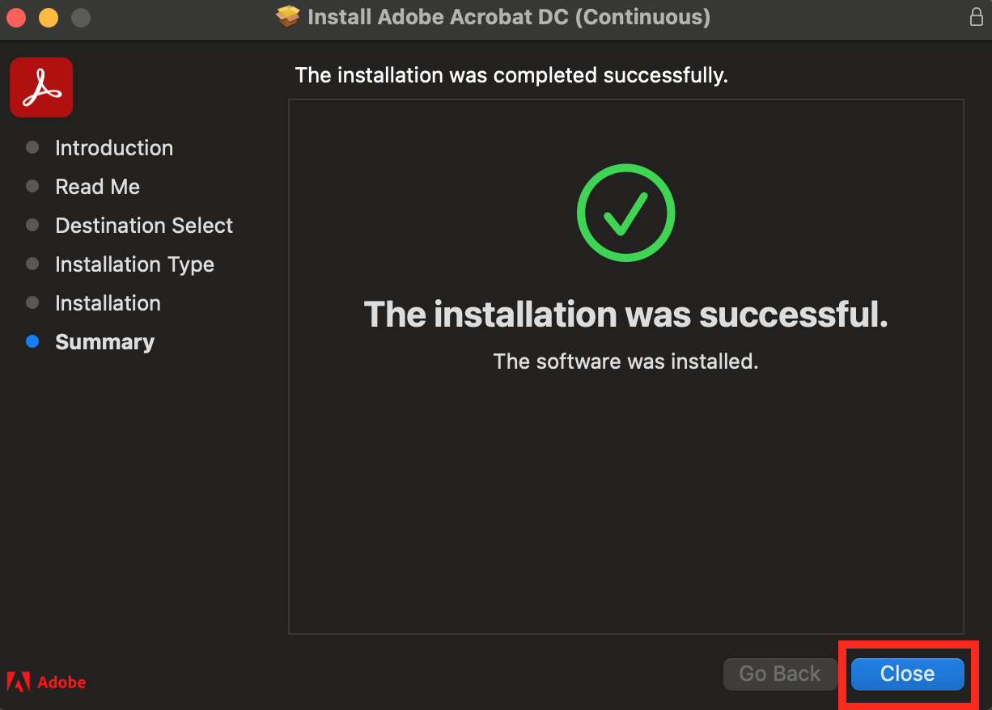The image size is (992, 710).
Task: Go to the Installation Type step
Action: [134, 264]
